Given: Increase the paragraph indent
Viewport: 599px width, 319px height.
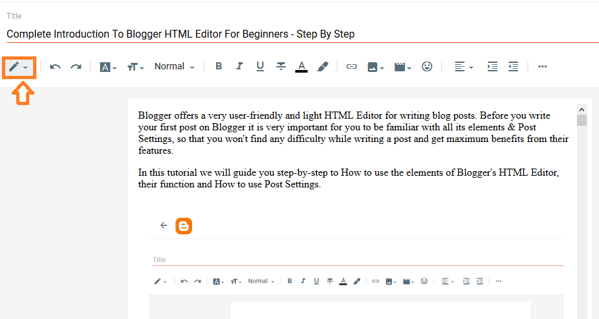Looking at the screenshot, I should click(x=493, y=67).
